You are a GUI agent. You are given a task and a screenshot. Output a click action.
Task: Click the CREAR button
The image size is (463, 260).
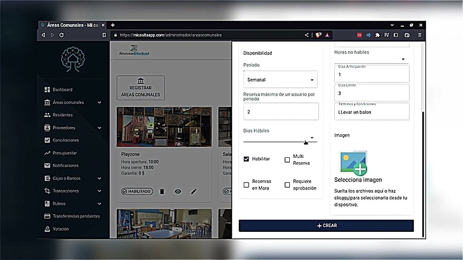click(326, 226)
